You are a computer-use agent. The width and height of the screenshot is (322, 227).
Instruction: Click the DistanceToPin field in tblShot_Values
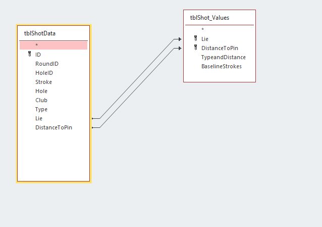220,48
